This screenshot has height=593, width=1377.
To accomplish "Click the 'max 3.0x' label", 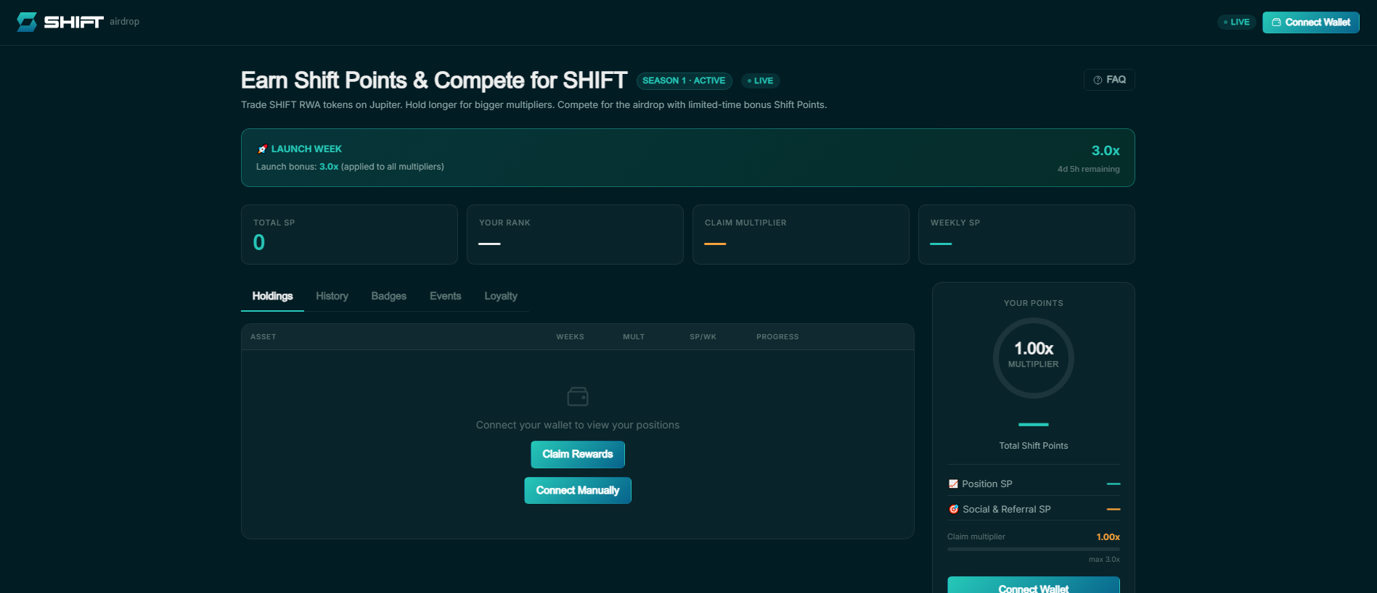I will 1104,560.
